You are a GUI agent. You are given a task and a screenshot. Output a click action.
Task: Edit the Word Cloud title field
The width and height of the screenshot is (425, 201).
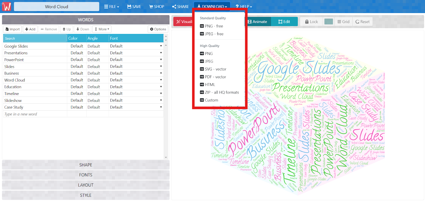click(x=57, y=7)
